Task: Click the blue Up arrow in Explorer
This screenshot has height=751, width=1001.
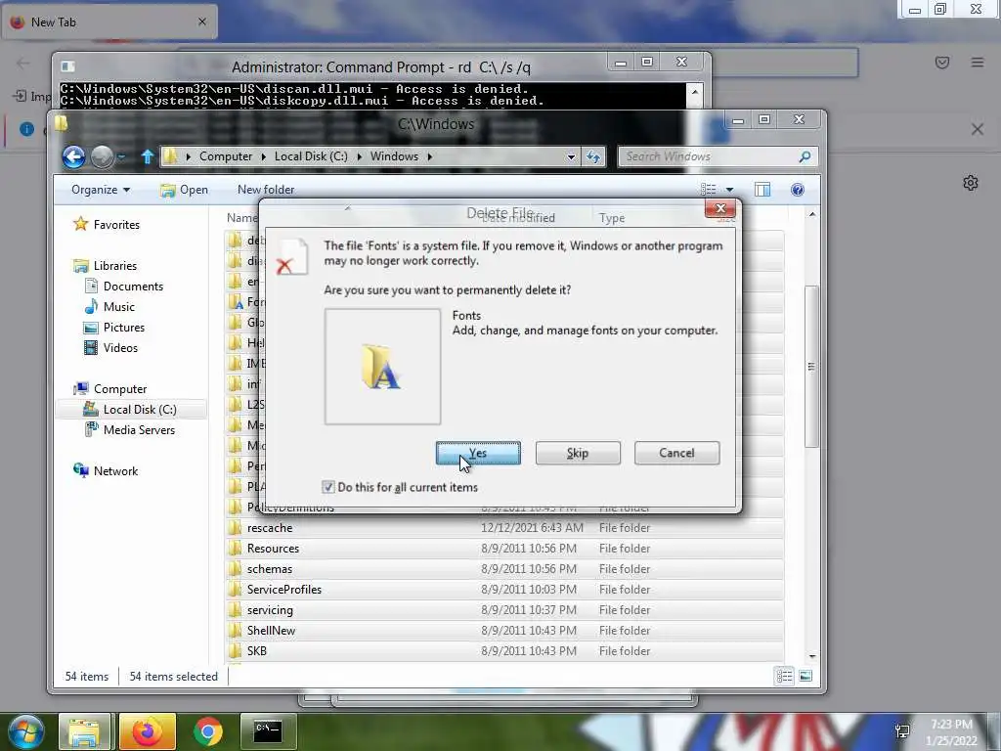Action: (x=148, y=156)
